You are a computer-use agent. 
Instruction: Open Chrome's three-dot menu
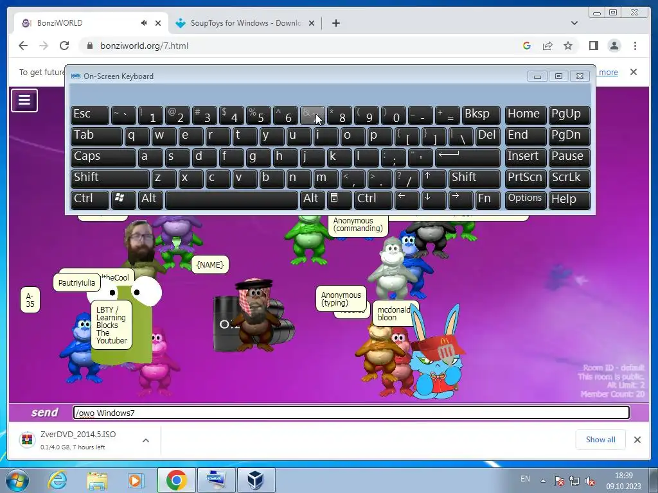(x=635, y=46)
